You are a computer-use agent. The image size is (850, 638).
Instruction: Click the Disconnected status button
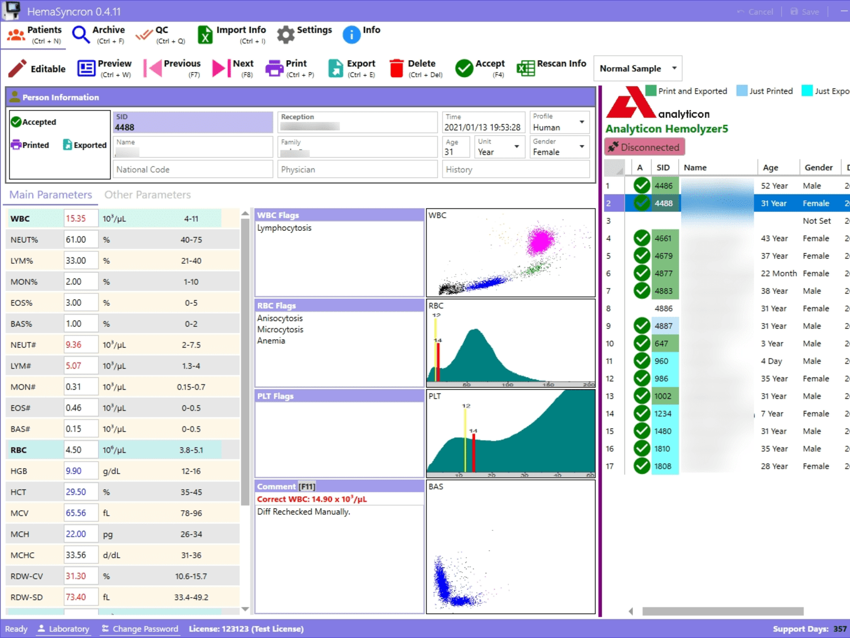click(645, 147)
